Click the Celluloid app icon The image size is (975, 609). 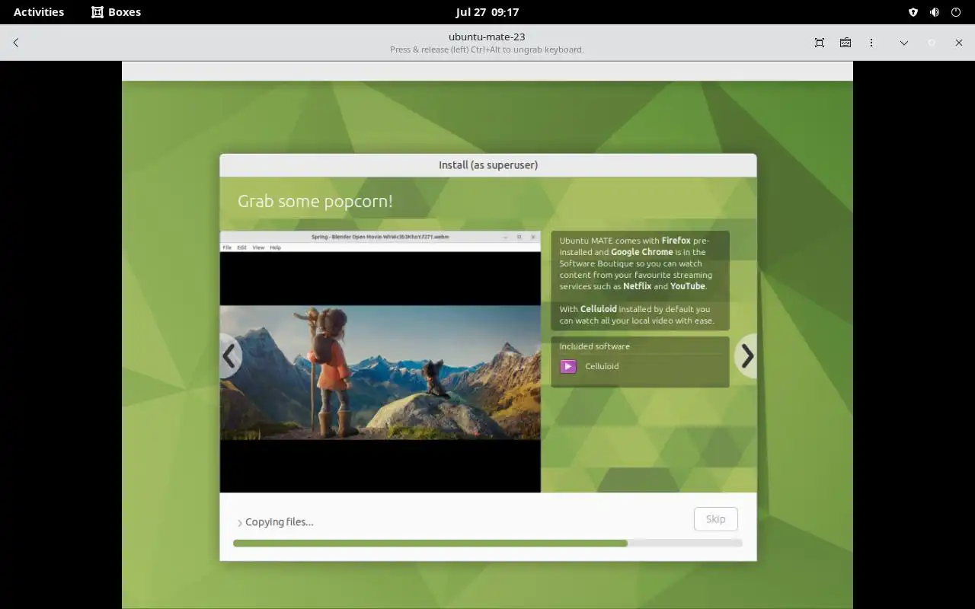click(x=568, y=366)
